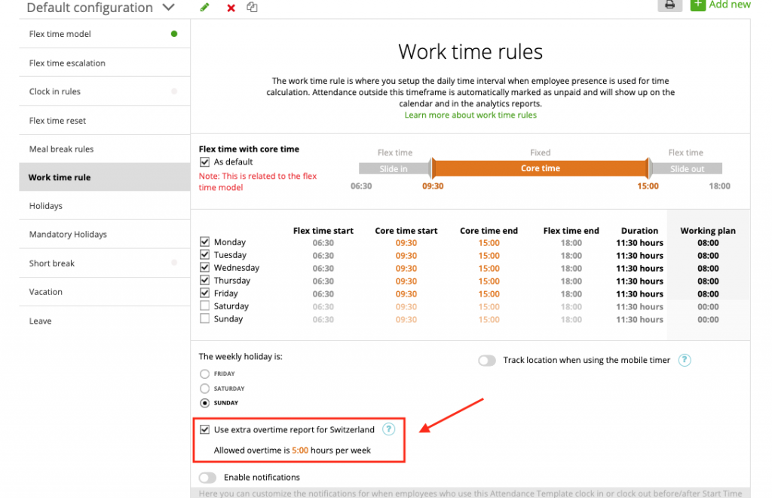This screenshot has width=772, height=498.
Task: Open Leave section
Action: click(104, 321)
